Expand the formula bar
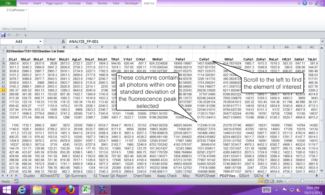 [x=322, y=42]
